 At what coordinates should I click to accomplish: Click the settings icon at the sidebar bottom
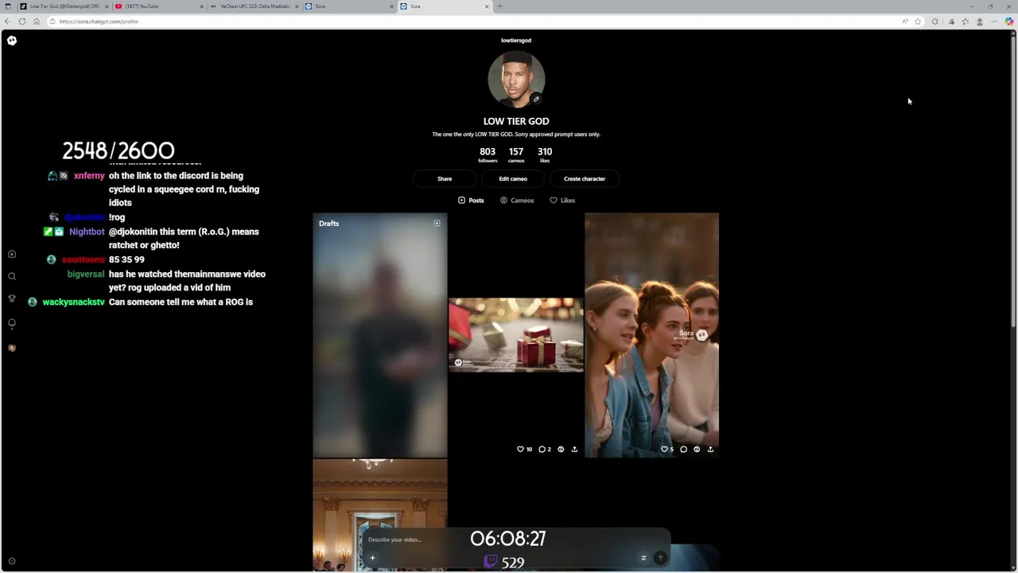coord(12,560)
